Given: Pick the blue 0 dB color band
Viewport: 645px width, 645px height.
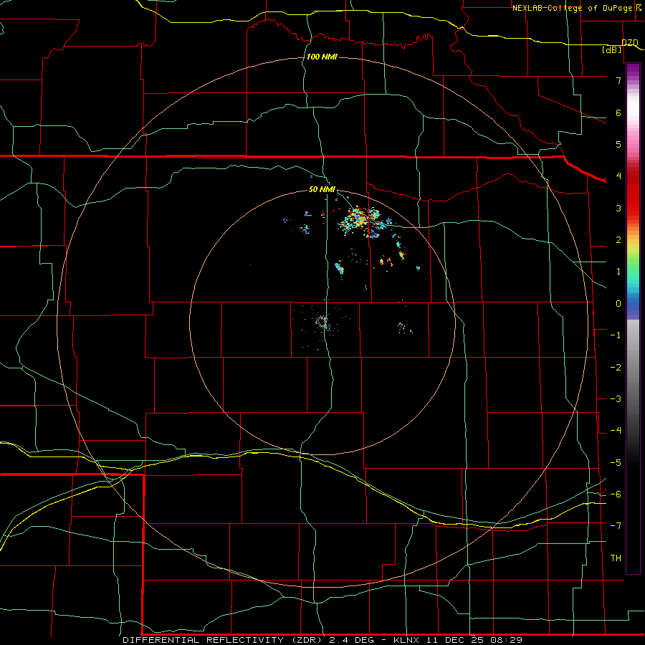Looking at the screenshot, I should 633,304.
